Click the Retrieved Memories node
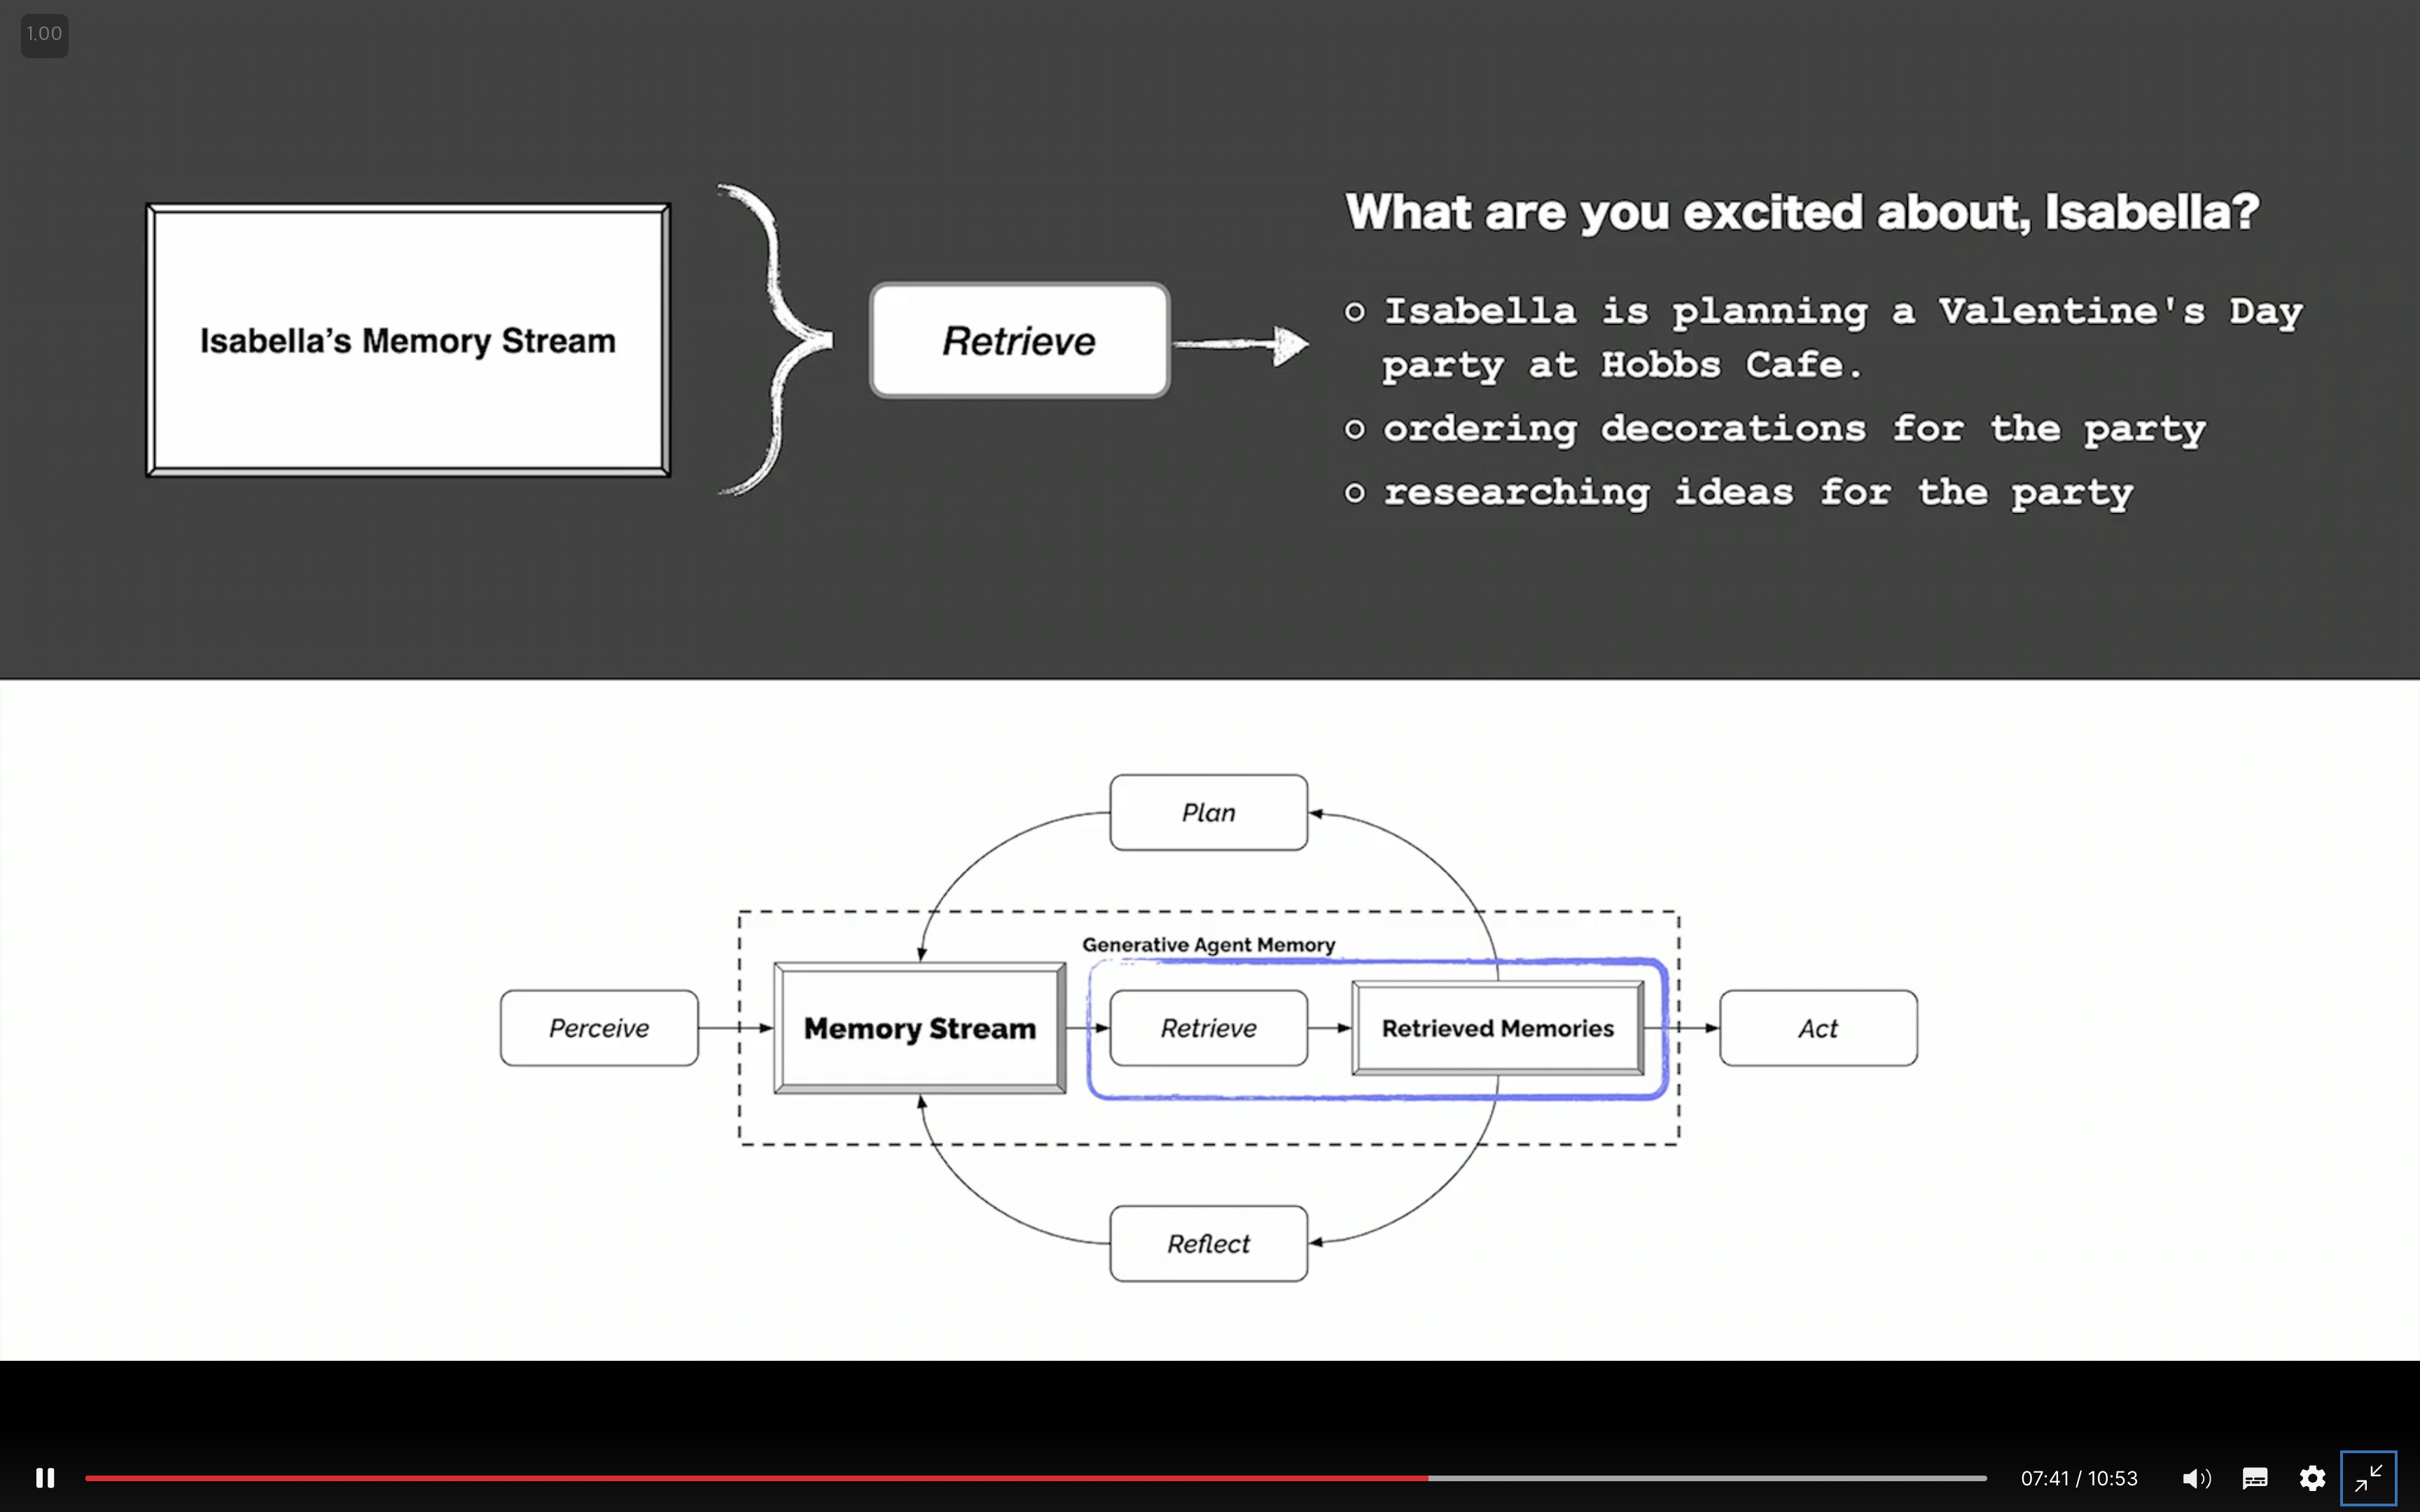This screenshot has width=2420, height=1512. pos(1498,1028)
